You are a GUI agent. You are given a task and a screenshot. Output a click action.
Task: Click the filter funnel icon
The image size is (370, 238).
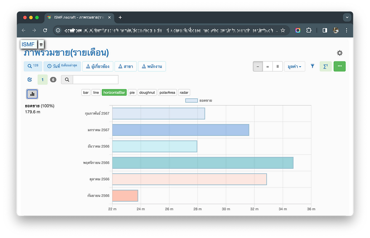coord(312,66)
